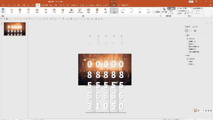This screenshot has height=120, width=213.
Task: Select the Fill & Line pane icon
Action: click(186, 31)
